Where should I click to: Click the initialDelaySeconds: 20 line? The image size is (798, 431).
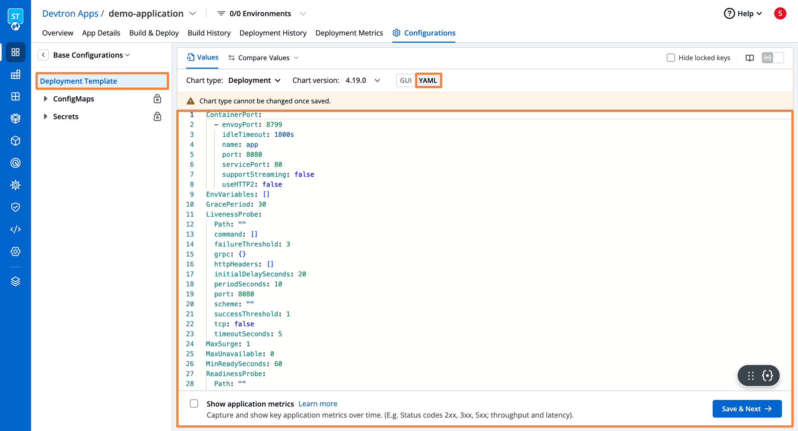point(260,274)
